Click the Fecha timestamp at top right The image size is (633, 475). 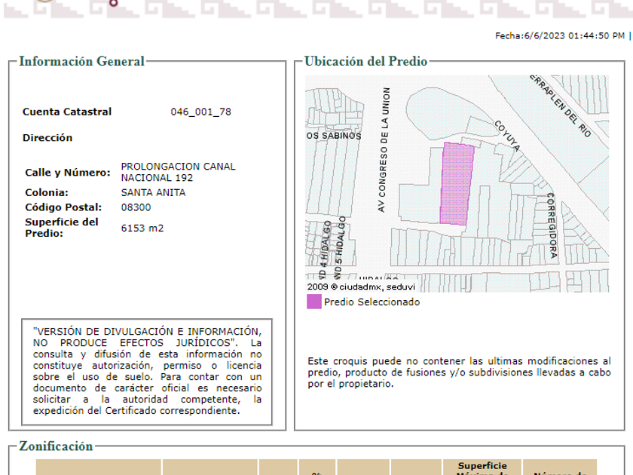coord(559,35)
